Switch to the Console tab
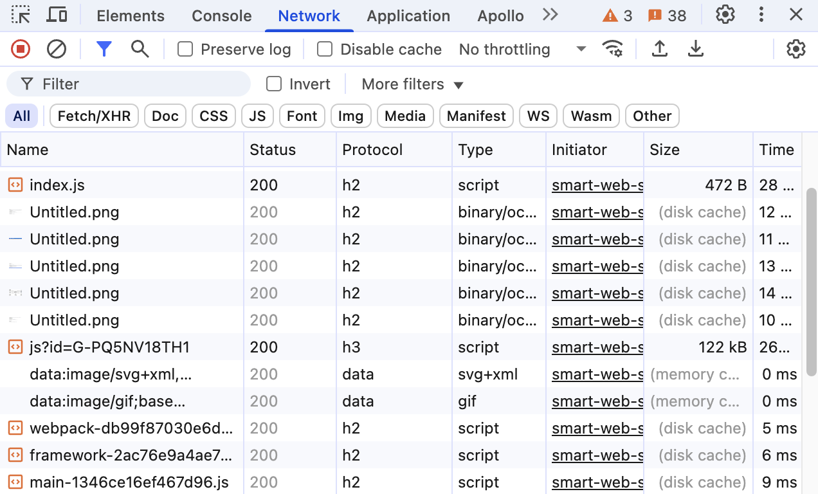This screenshot has height=494, width=818. tap(222, 16)
